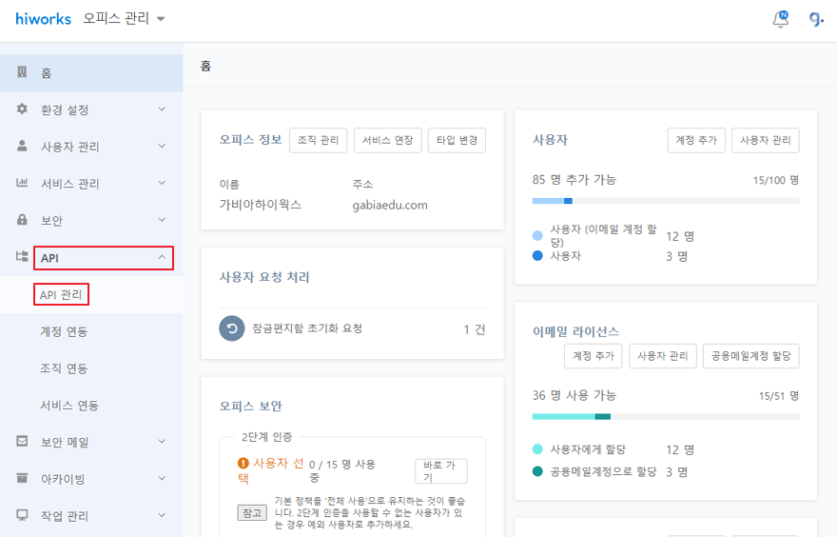Image resolution: width=837 pixels, height=537 pixels.
Task: Click the dark blue 사용자 legend dot
Action: (x=537, y=255)
